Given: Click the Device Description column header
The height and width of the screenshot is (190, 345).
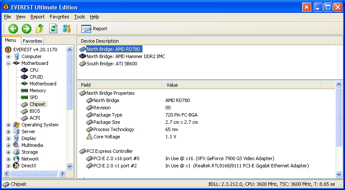Looking at the screenshot, I should [203, 41].
